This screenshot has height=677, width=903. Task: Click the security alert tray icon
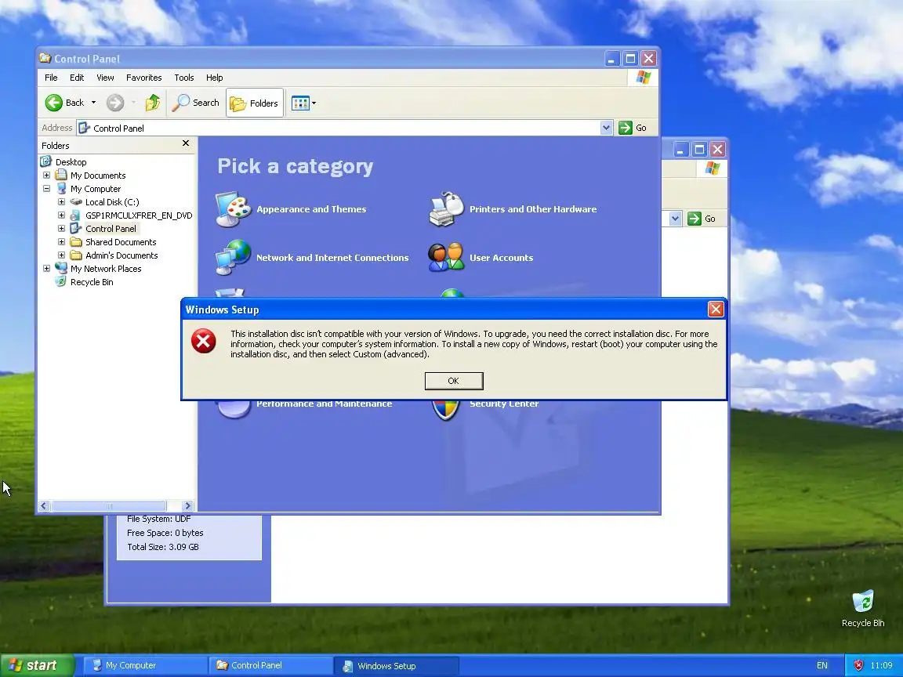click(858, 665)
